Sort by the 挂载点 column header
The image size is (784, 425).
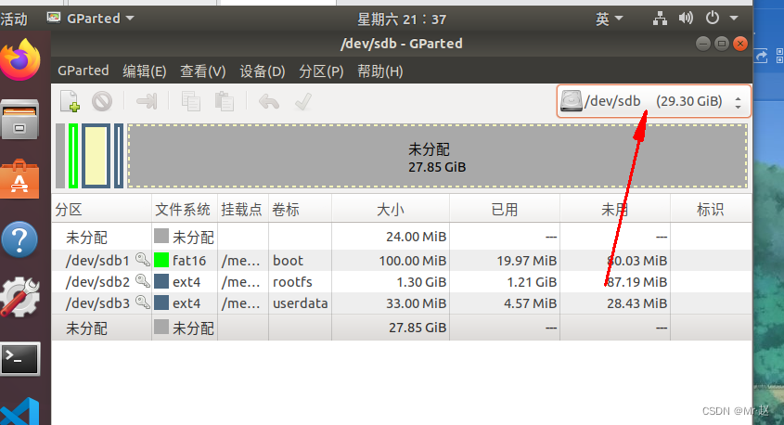click(x=243, y=209)
